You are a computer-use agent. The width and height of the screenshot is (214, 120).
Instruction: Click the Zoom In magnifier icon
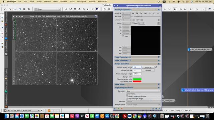(x=105, y=9)
